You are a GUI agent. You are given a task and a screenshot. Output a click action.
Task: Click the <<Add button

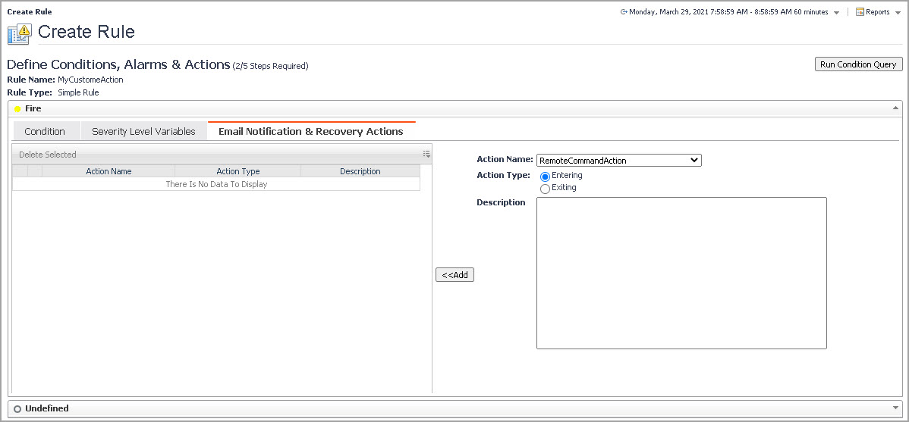454,275
